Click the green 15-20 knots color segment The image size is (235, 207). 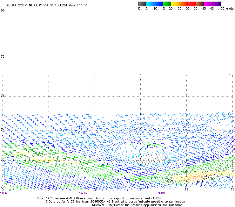(167, 4)
